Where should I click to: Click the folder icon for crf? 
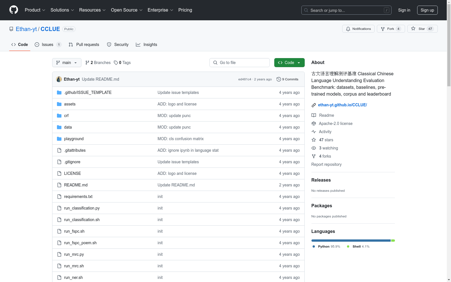[59, 116]
